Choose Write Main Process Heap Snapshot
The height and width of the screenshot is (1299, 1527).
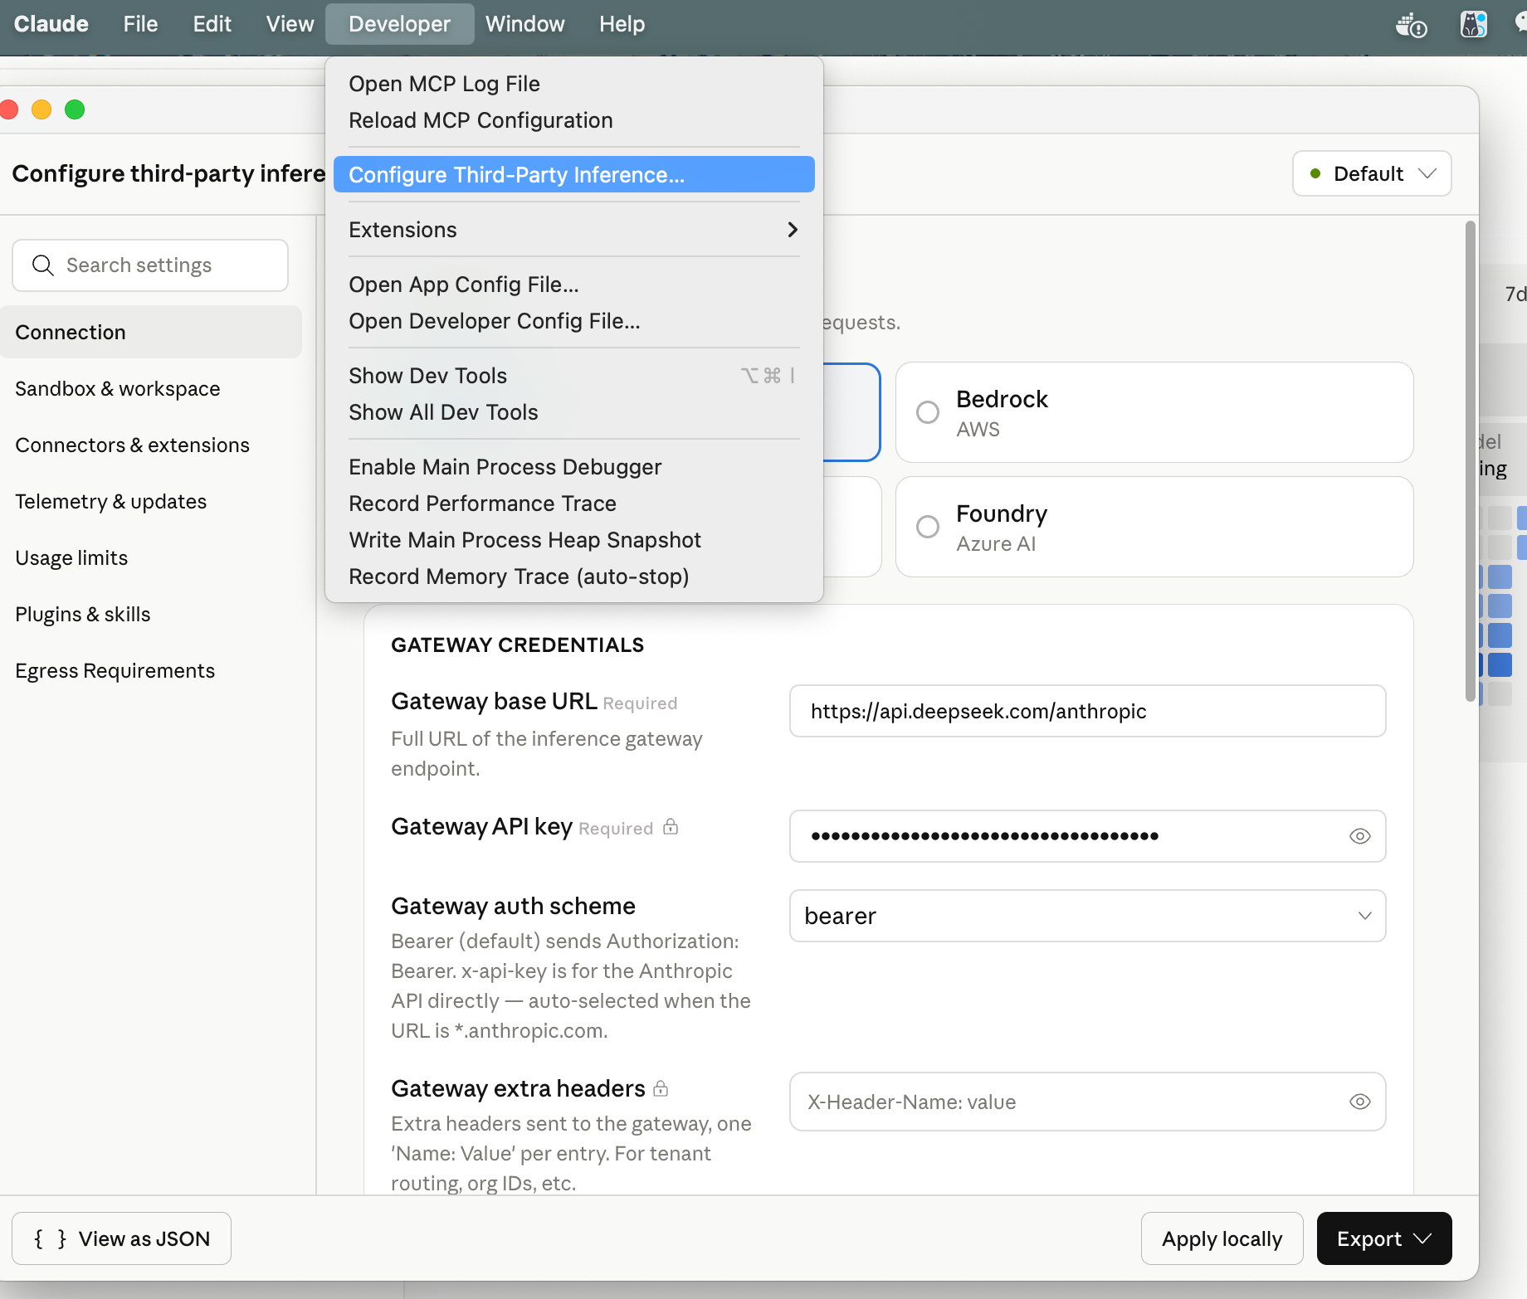pyautogui.click(x=573, y=540)
